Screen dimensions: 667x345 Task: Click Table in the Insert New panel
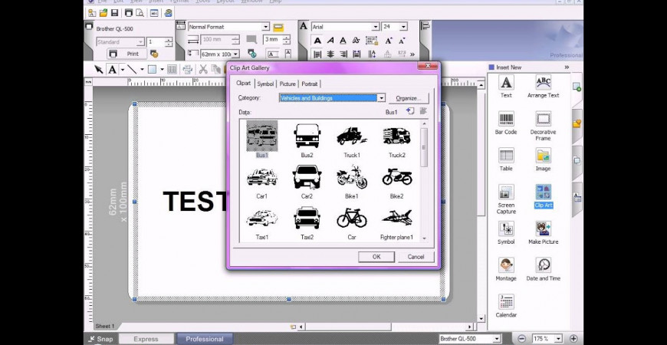point(506,160)
